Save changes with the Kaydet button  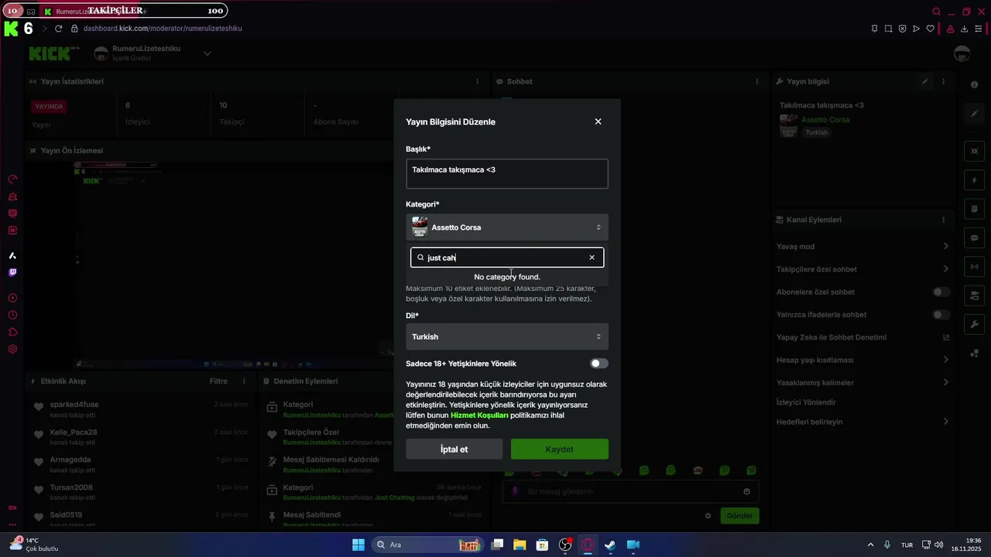(559, 449)
